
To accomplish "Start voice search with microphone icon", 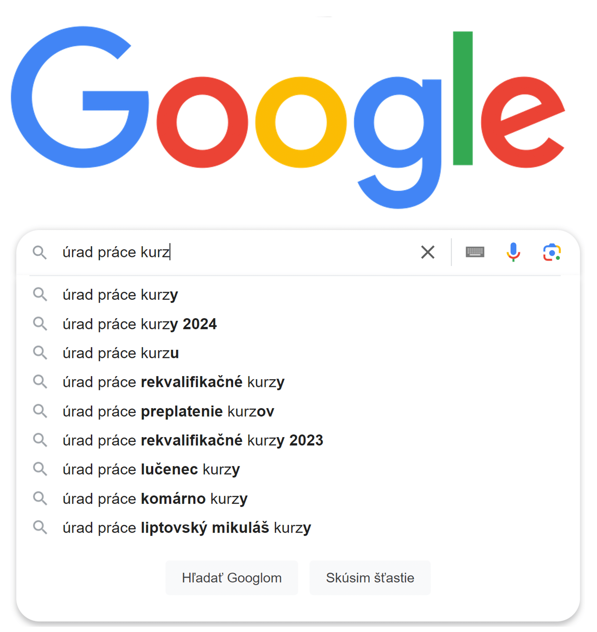I will [513, 252].
